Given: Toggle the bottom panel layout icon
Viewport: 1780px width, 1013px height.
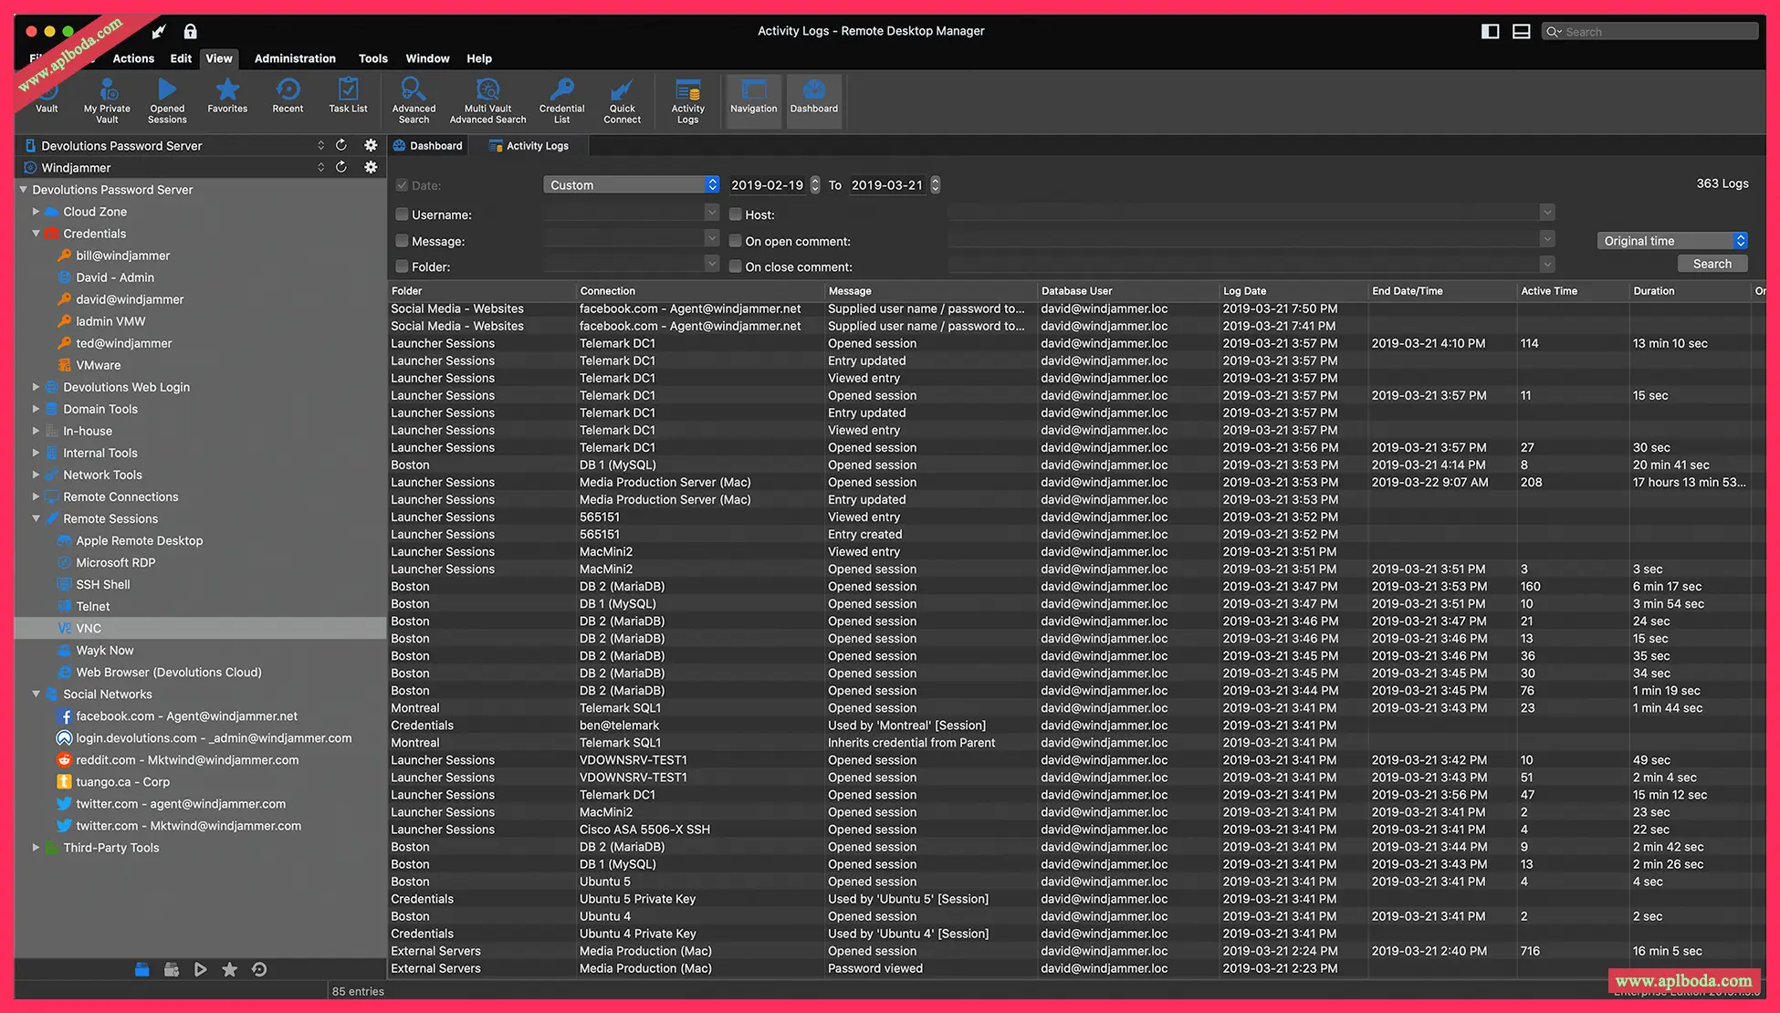Looking at the screenshot, I should 1521,31.
